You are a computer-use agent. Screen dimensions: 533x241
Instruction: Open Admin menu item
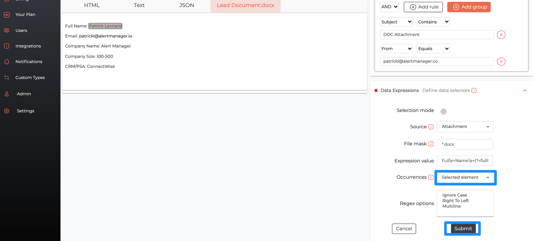tap(24, 94)
